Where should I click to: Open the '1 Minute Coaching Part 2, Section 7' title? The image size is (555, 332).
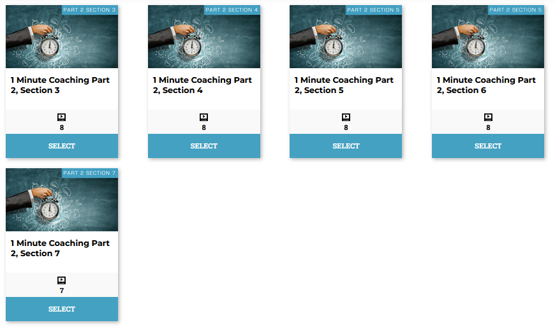tap(60, 249)
